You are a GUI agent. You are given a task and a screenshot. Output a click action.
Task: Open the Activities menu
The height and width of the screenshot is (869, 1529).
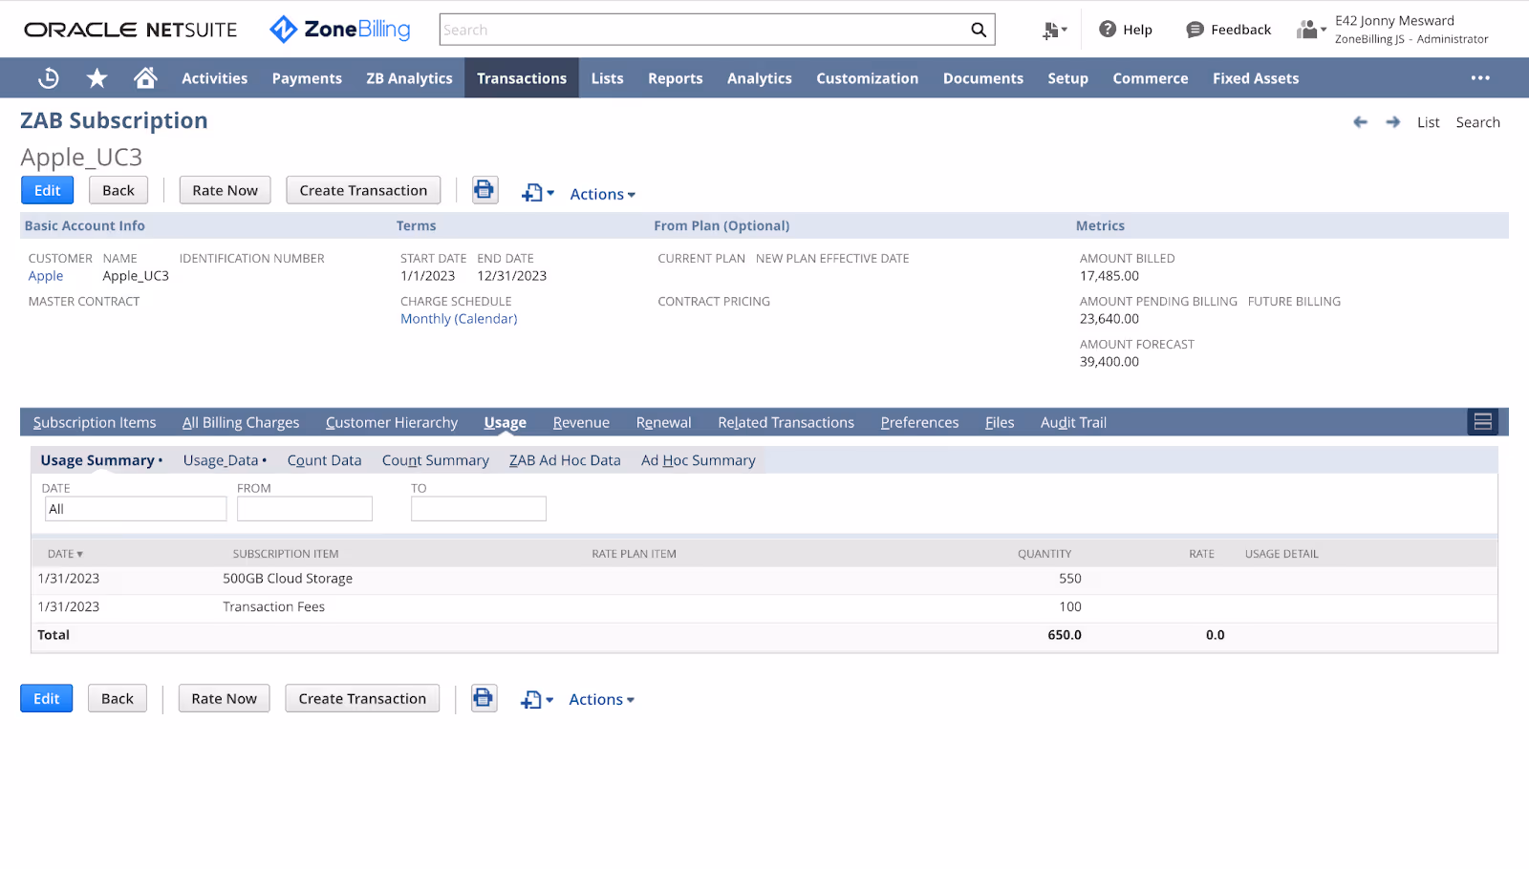(x=215, y=78)
